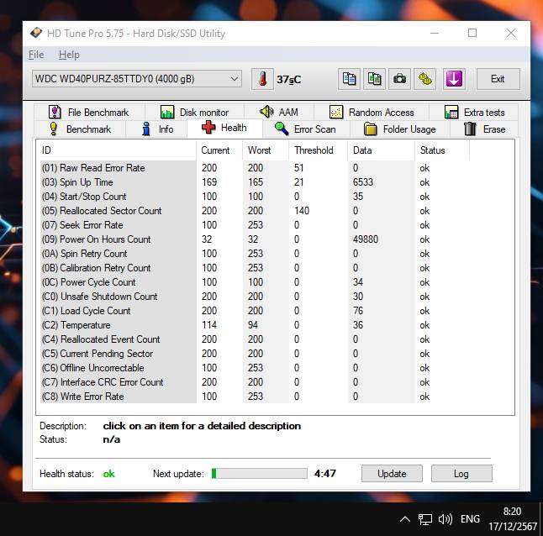Switch to Folder Usage tab
This screenshot has width=543, height=536.
400,129
